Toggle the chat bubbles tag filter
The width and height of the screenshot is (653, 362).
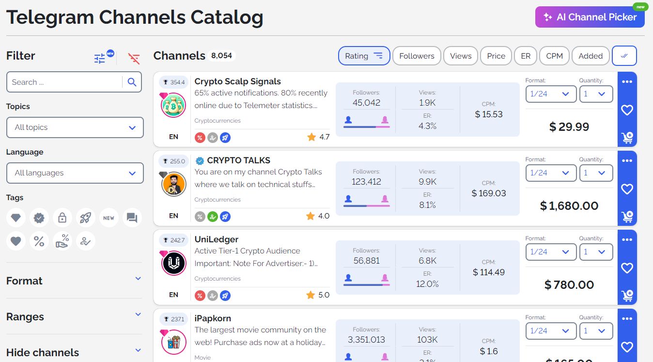[132, 218]
